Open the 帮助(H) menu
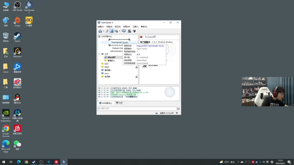This screenshot has width=294, height=165. pos(144,27)
